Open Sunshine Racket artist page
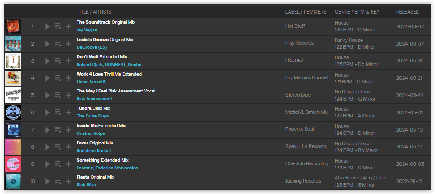The height and width of the screenshot is (194, 435). (x=94, y=150)
